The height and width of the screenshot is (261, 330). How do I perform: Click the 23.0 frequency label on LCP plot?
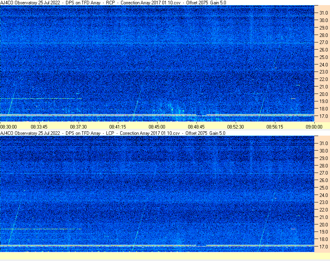[x=324, y=202]
